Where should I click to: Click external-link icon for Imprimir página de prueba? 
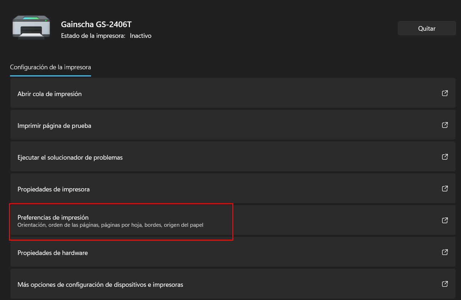(x=445, y=125)
